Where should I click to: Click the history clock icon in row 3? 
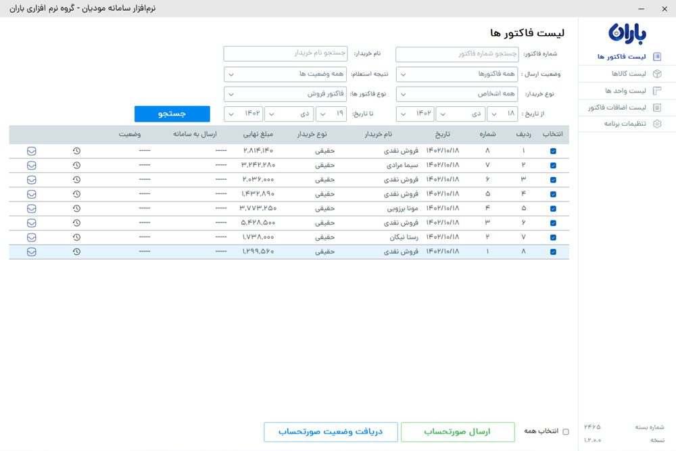76,180
